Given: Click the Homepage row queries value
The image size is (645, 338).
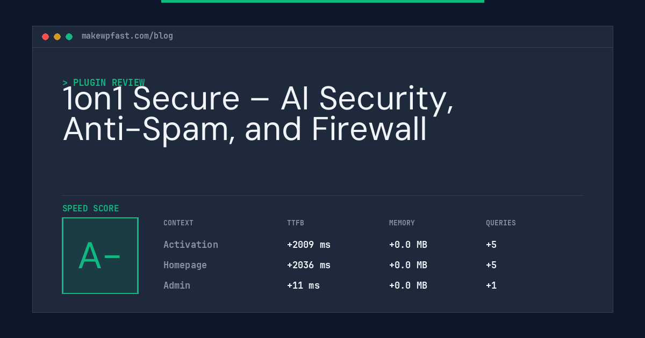Looking at the screenshot, I should point(491,265).
